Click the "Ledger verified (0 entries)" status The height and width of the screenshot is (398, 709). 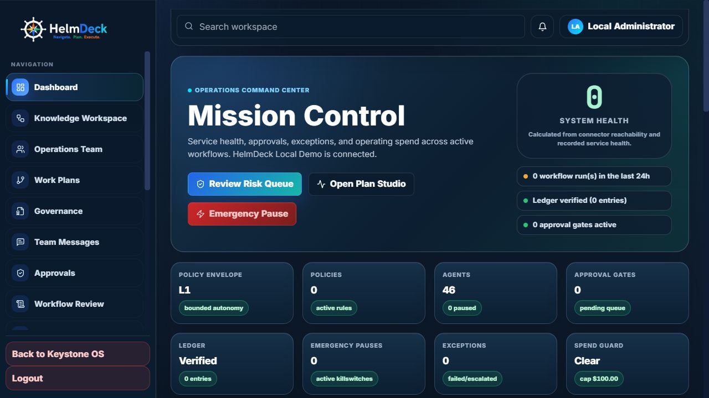(594, 201)
